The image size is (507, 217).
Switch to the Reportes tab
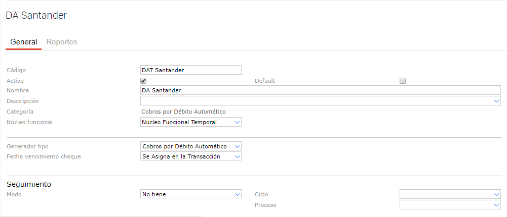point(61,42)
